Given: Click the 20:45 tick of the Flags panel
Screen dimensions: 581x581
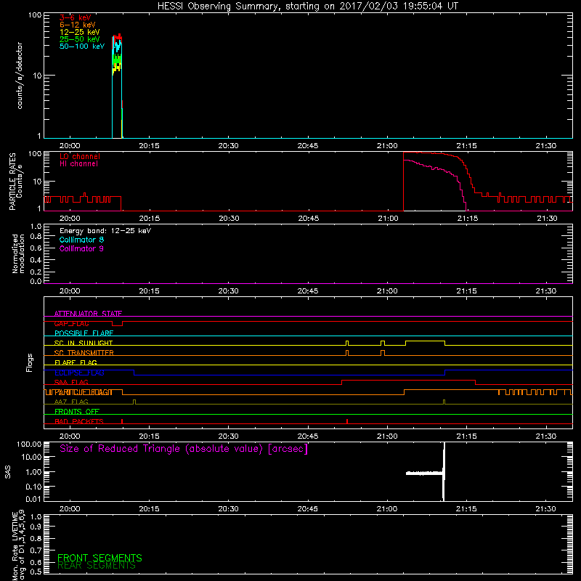Looking at the screenshot, I should point(307,436).
